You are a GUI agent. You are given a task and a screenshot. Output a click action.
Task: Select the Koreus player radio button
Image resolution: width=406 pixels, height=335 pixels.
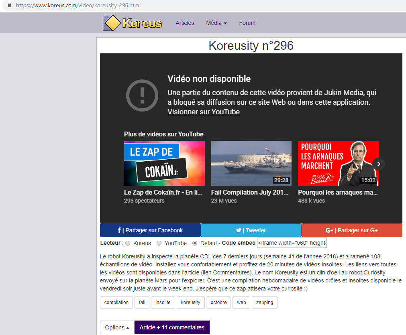tap(128, 243)
